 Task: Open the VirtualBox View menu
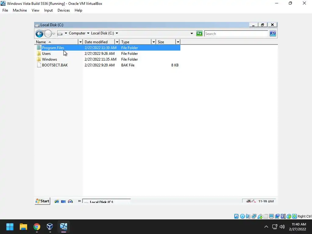click(x=35, y=10)
